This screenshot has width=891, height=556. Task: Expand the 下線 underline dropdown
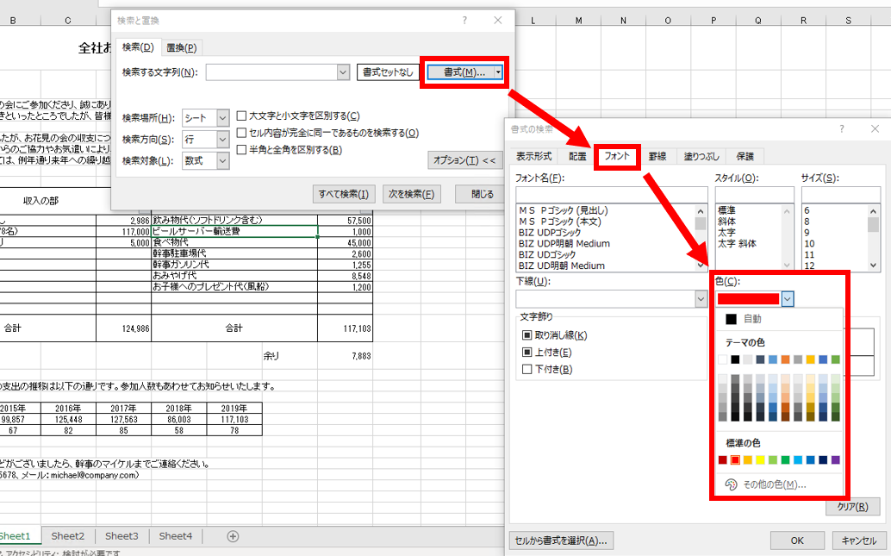tap(701, 298)
